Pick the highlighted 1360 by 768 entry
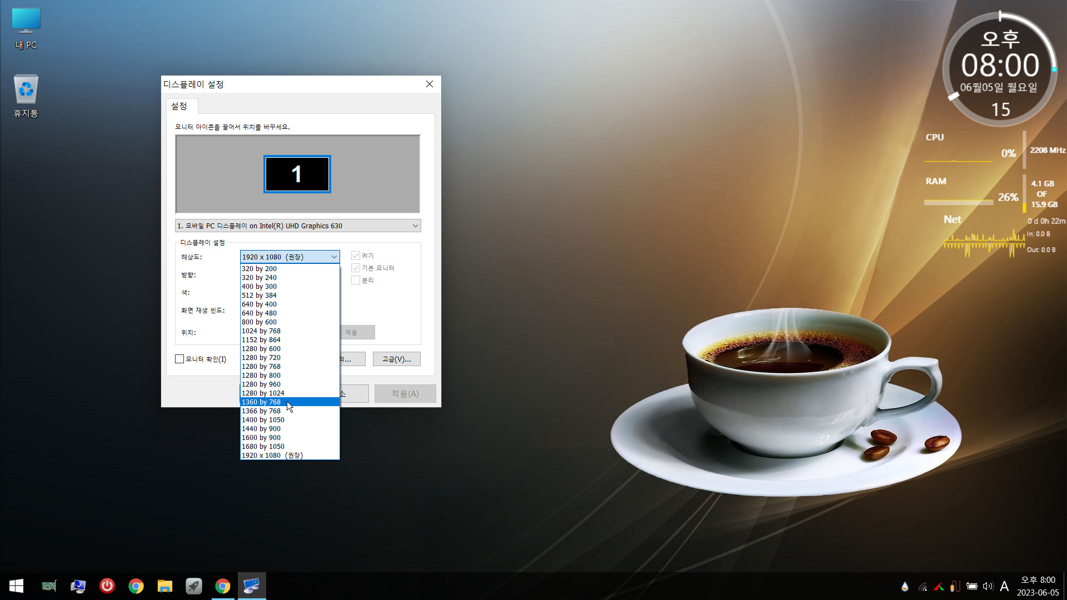1067x600 pixels. [x=290, y=402]
